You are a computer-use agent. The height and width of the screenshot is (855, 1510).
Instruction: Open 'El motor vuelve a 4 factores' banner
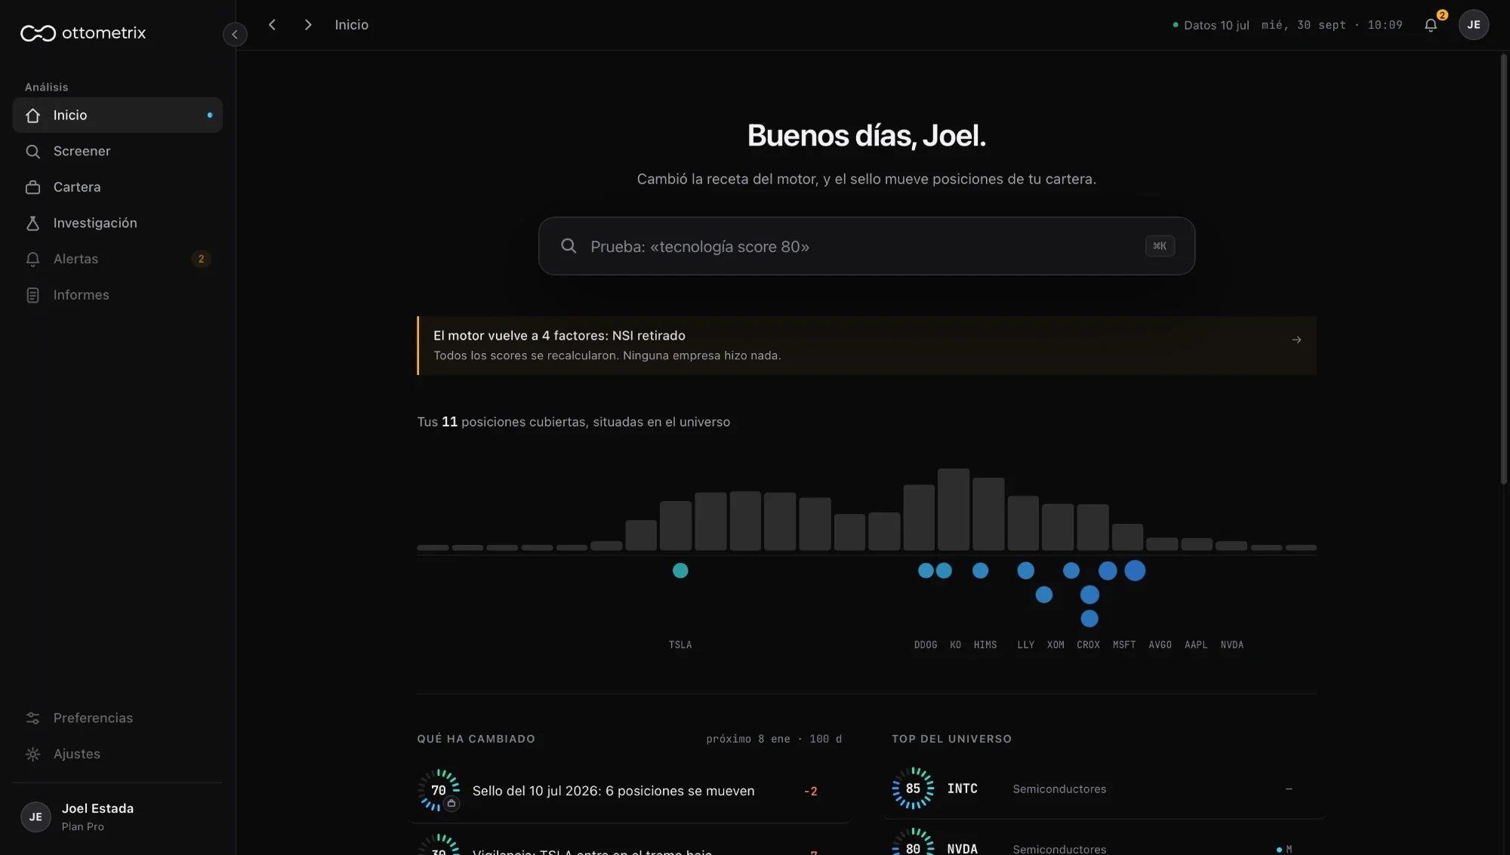pos(867,346)
